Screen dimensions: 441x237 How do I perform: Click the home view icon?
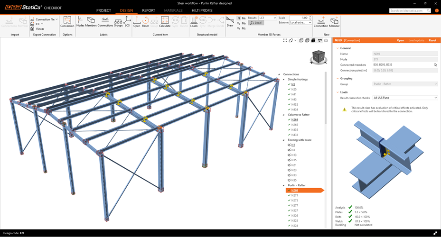pos(326,41)
